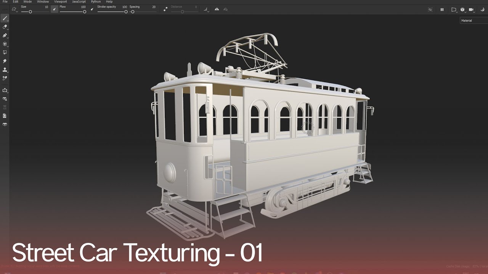
Task: Toggle flow pen pressure button
Action: pyautogui.click(x=92, y=9)
